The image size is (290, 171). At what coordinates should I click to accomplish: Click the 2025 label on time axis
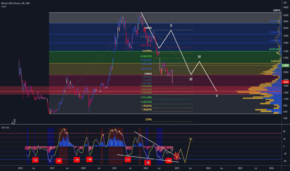tap(240, 168)
